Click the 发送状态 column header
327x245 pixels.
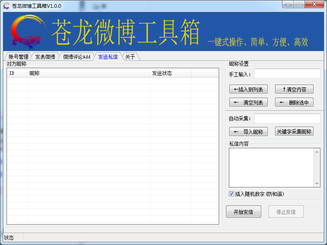pos(170,73)
